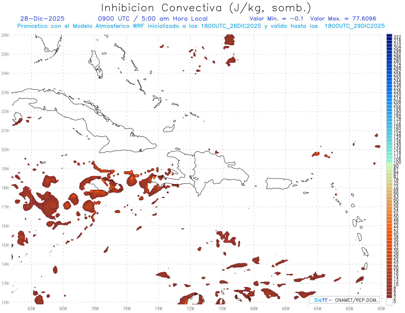Screen dimensions: 405x313
Task: Click the title "Inhibicion Convectiva (J/kg, somb.)"
Action: (206, 8)
